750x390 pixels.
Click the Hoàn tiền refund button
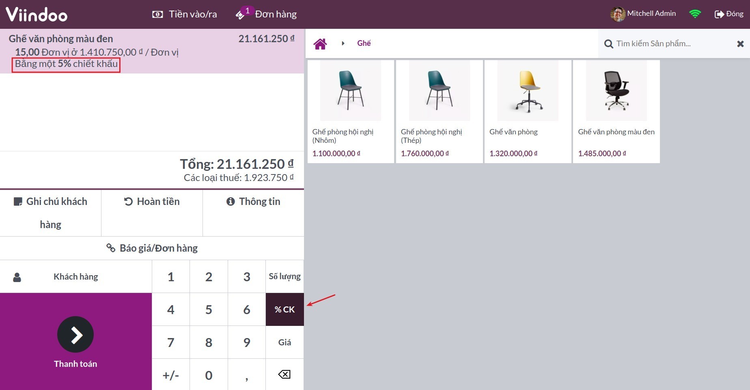point(152,213)
